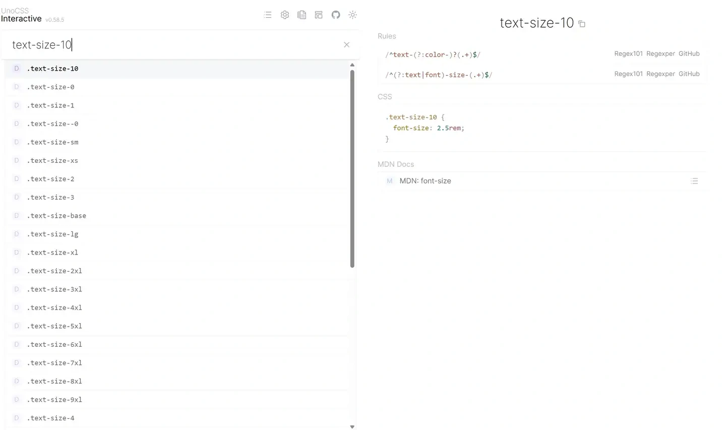Open Regex101 link for first rule

point(628,53)
